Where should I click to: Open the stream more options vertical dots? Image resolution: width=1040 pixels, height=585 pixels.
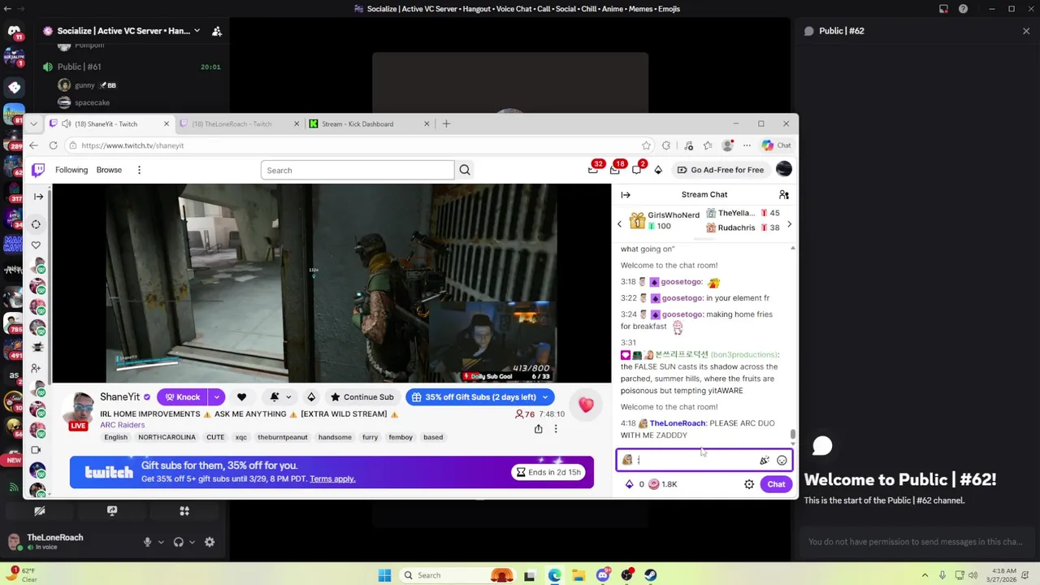coord(556,429)
